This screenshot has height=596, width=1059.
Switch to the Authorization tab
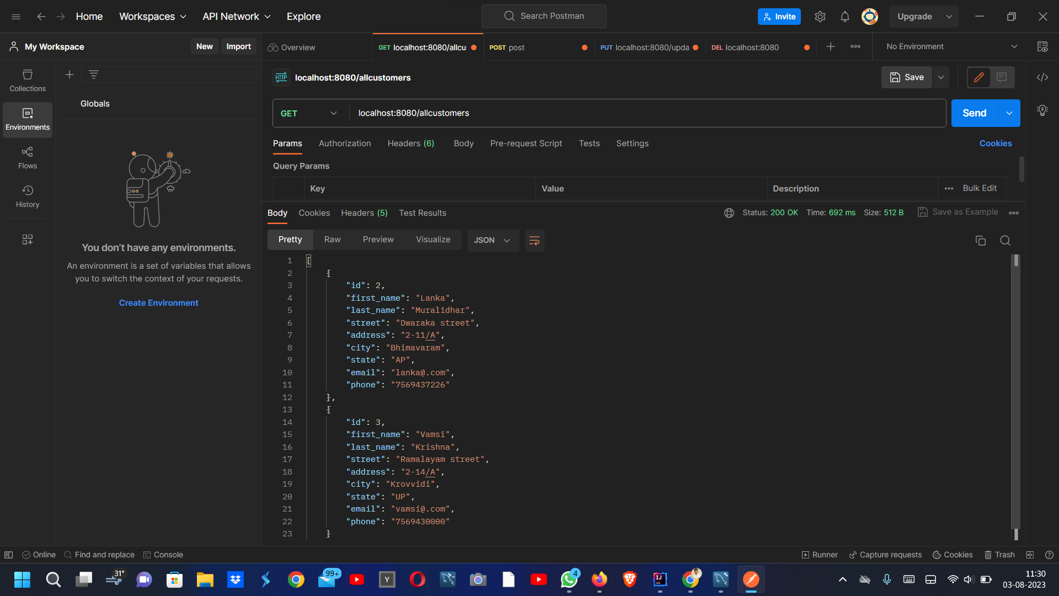tap(344, 143)
